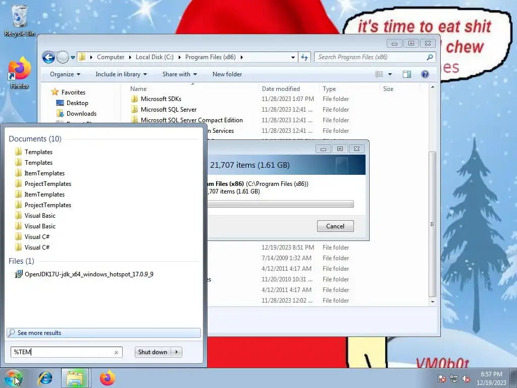This screenshot has height=388, width=517.
Task: Click the search magnifier in Explorer
Action: pyautogui.click(x=430, y=57)
